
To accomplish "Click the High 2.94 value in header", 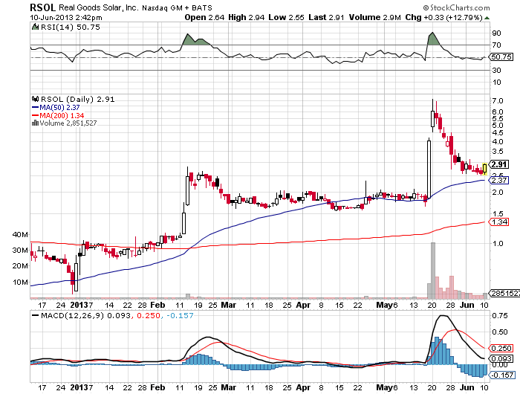I will (247, 17).
